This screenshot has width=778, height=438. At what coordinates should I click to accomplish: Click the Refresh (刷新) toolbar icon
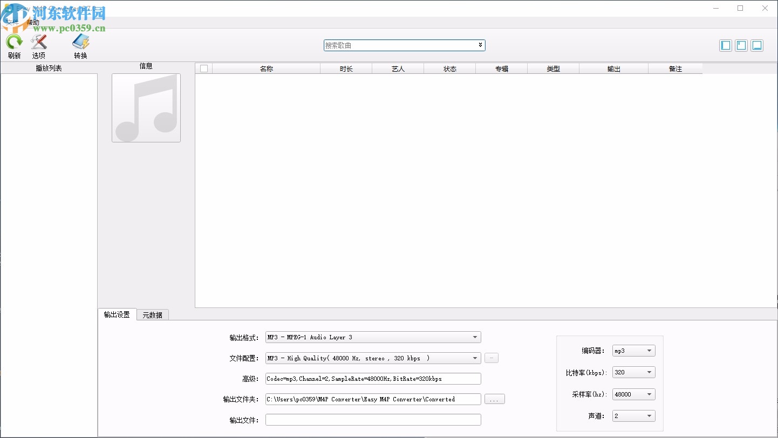coord(13,42)
